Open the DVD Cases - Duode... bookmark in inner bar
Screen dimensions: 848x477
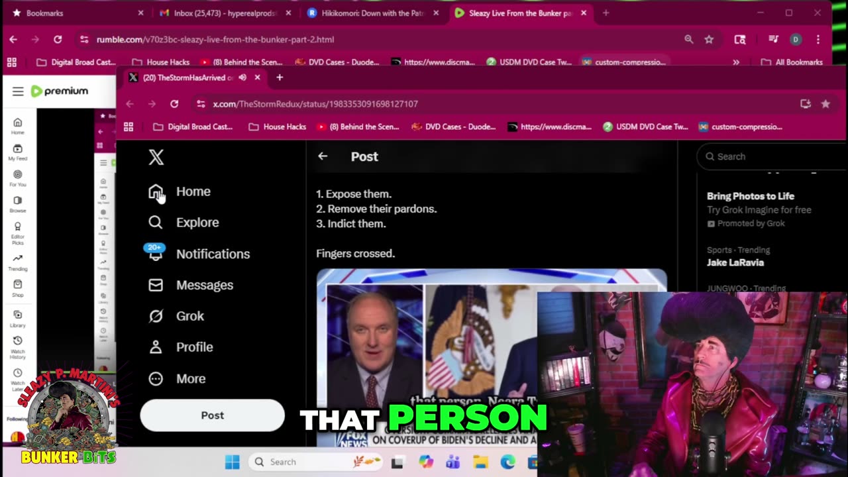click(454, 127)
